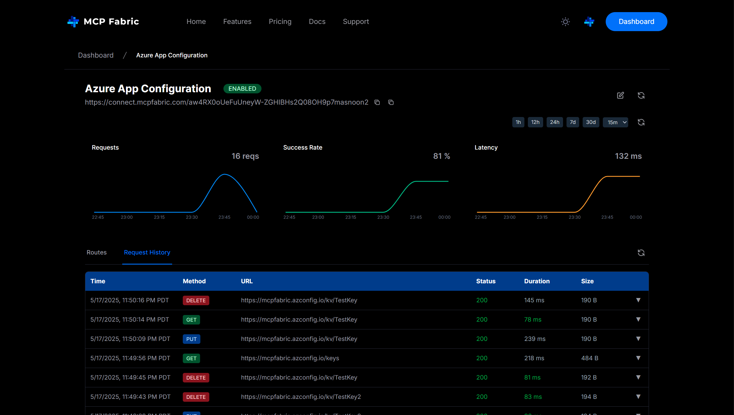Click the user avatar icon beside Dashboard button
The width and height of the screenshot is (734, 415).
pos(589,22)
